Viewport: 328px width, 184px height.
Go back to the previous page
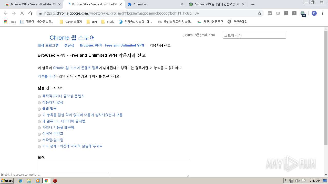[6, 13]
